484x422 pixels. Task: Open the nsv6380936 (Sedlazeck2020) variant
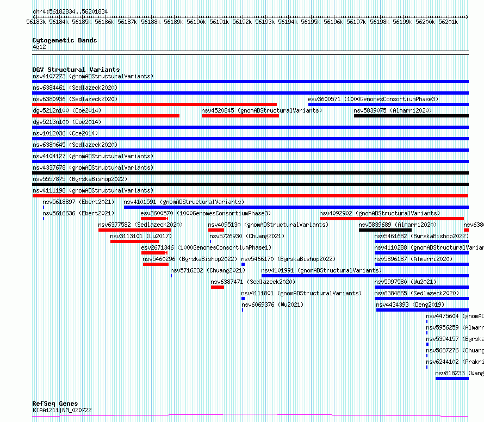click(x=75, y=99)
